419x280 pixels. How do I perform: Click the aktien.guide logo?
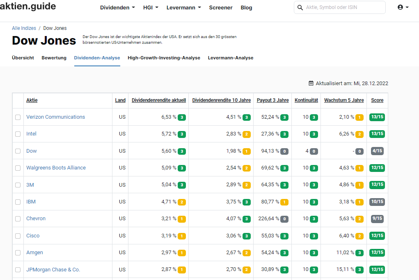click(28, 6)
